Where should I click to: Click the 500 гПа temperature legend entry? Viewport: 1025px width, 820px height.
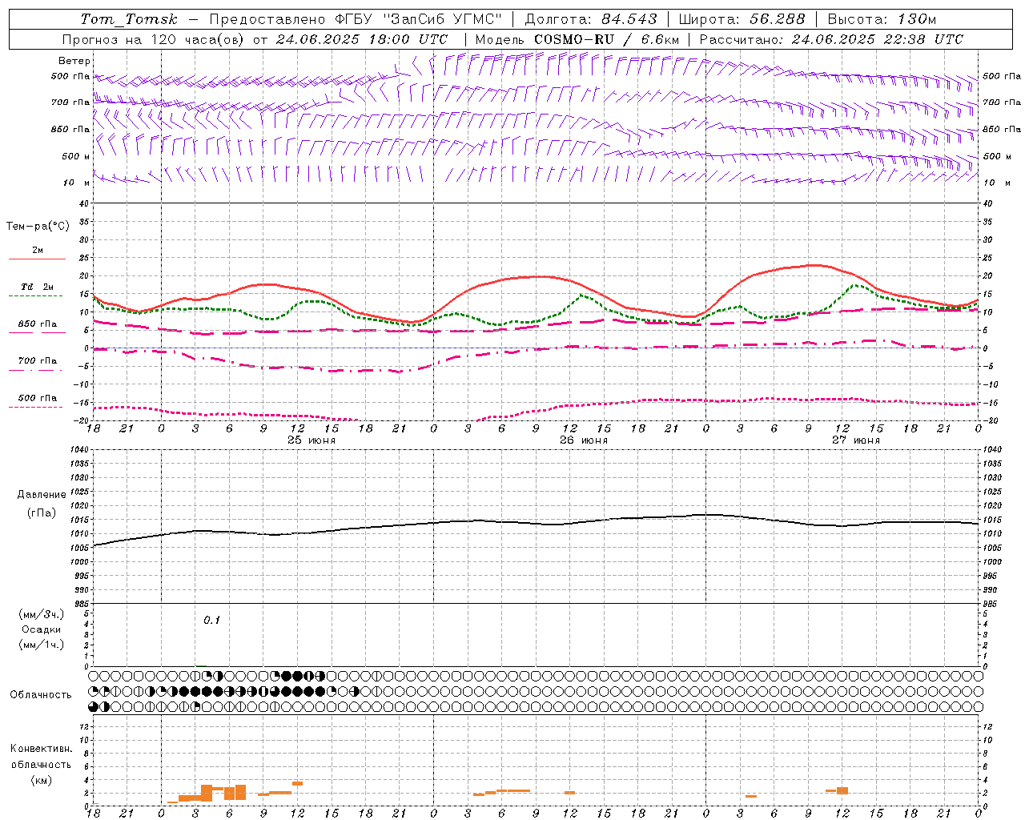click(38, 397)
